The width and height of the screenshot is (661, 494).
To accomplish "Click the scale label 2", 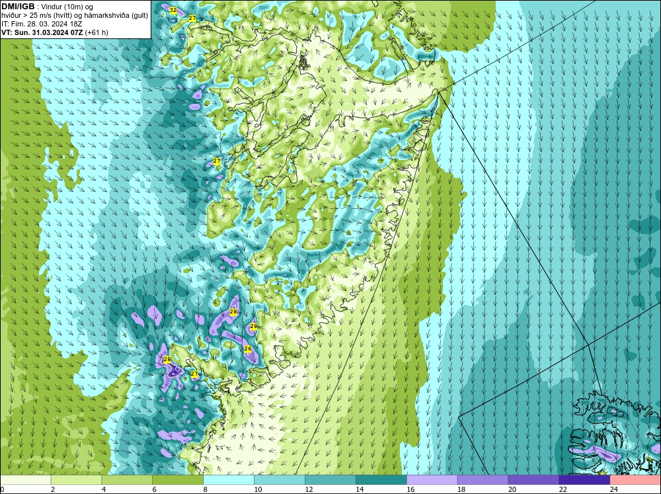I will 53,489.
